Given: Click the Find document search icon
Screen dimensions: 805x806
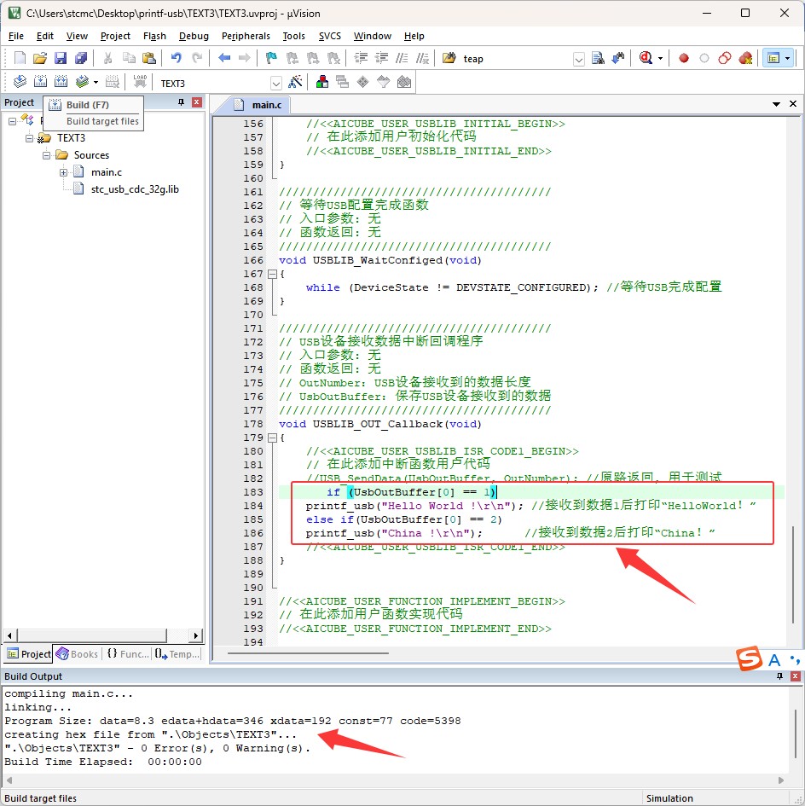Looking at the screenshot, I should [x=598, y=58].
